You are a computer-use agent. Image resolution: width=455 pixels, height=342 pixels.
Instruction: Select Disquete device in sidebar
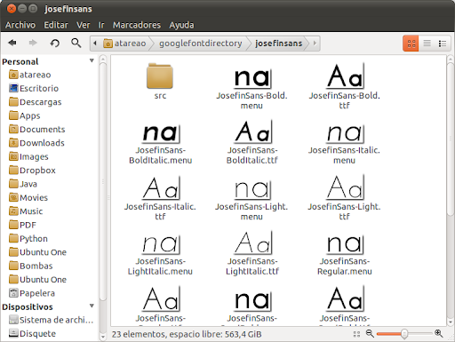[32, 333]
